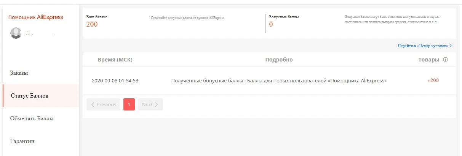Click the Бонусные баллы value 0

pyautogui.click(x=271, y=25)
